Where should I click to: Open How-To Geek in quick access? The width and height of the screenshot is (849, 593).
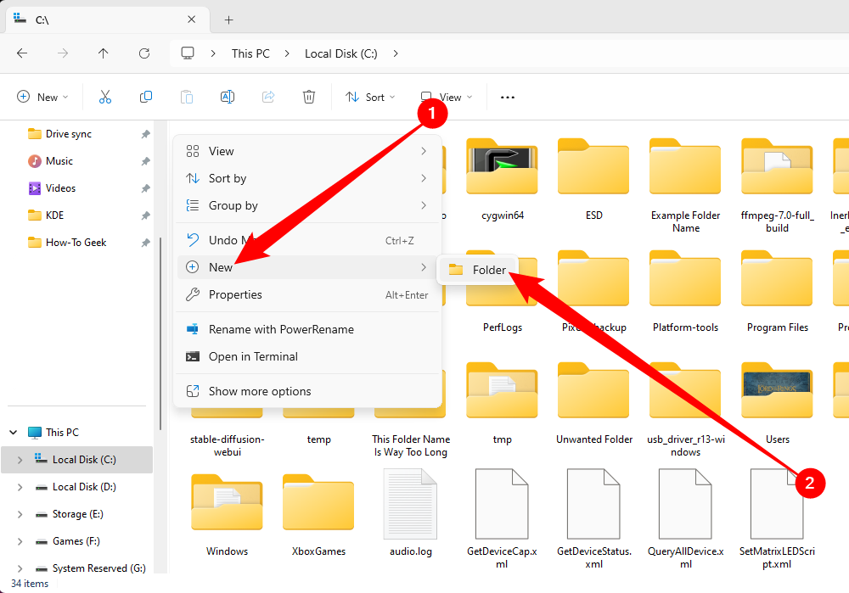click(77, 243)
